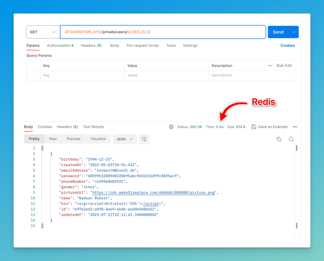
Task: Click the network globe icon
Action: coord(171,127)
